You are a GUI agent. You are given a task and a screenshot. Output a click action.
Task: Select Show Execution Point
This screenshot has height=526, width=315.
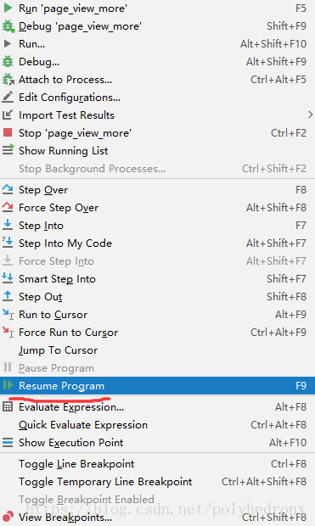coord(158,443)
